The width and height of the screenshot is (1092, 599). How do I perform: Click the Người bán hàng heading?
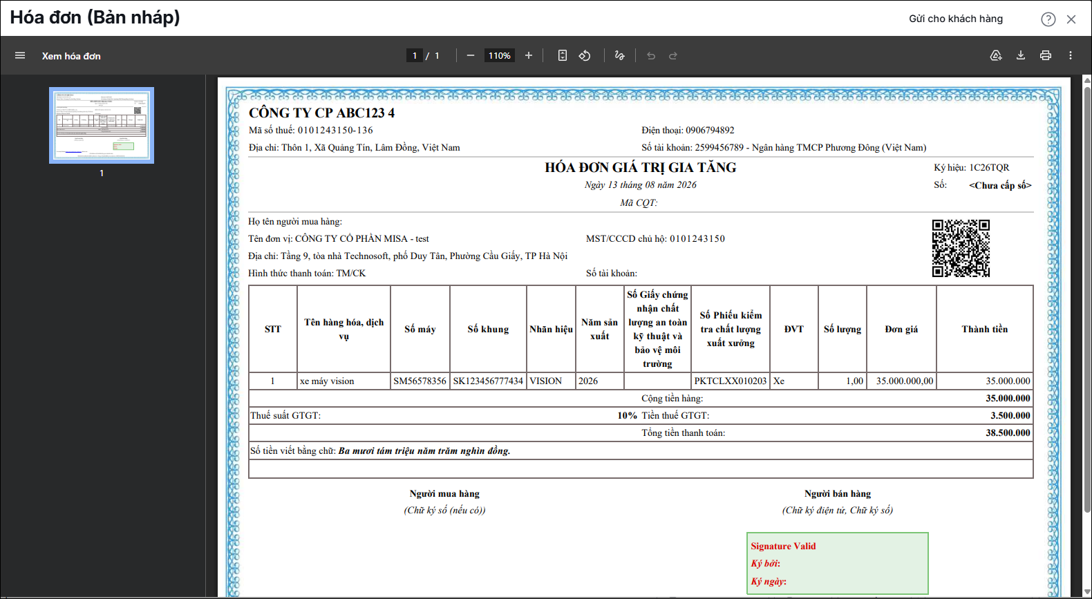[838, 493]
